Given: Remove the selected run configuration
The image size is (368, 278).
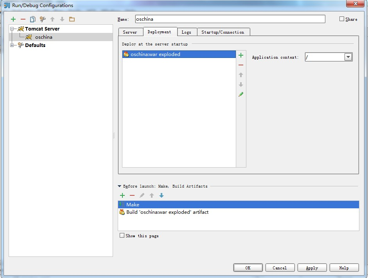Looking at the screenshot, I should tap(23, 19).
